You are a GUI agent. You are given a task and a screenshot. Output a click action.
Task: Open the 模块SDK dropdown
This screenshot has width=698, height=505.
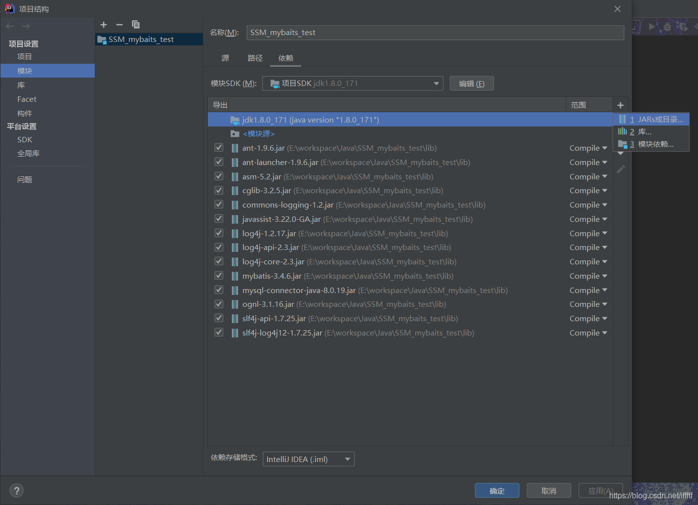point(352,84)
